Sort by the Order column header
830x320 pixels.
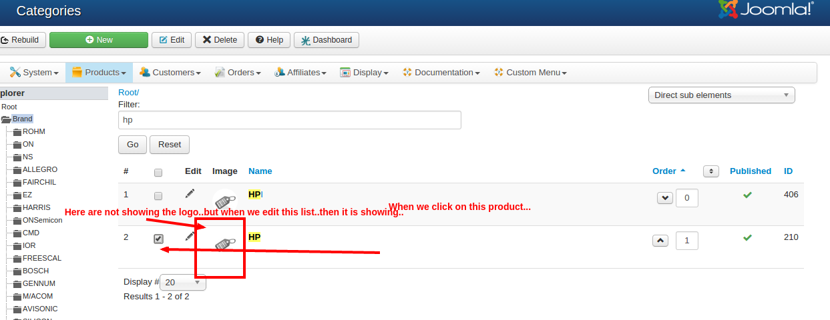coord(669,171)
